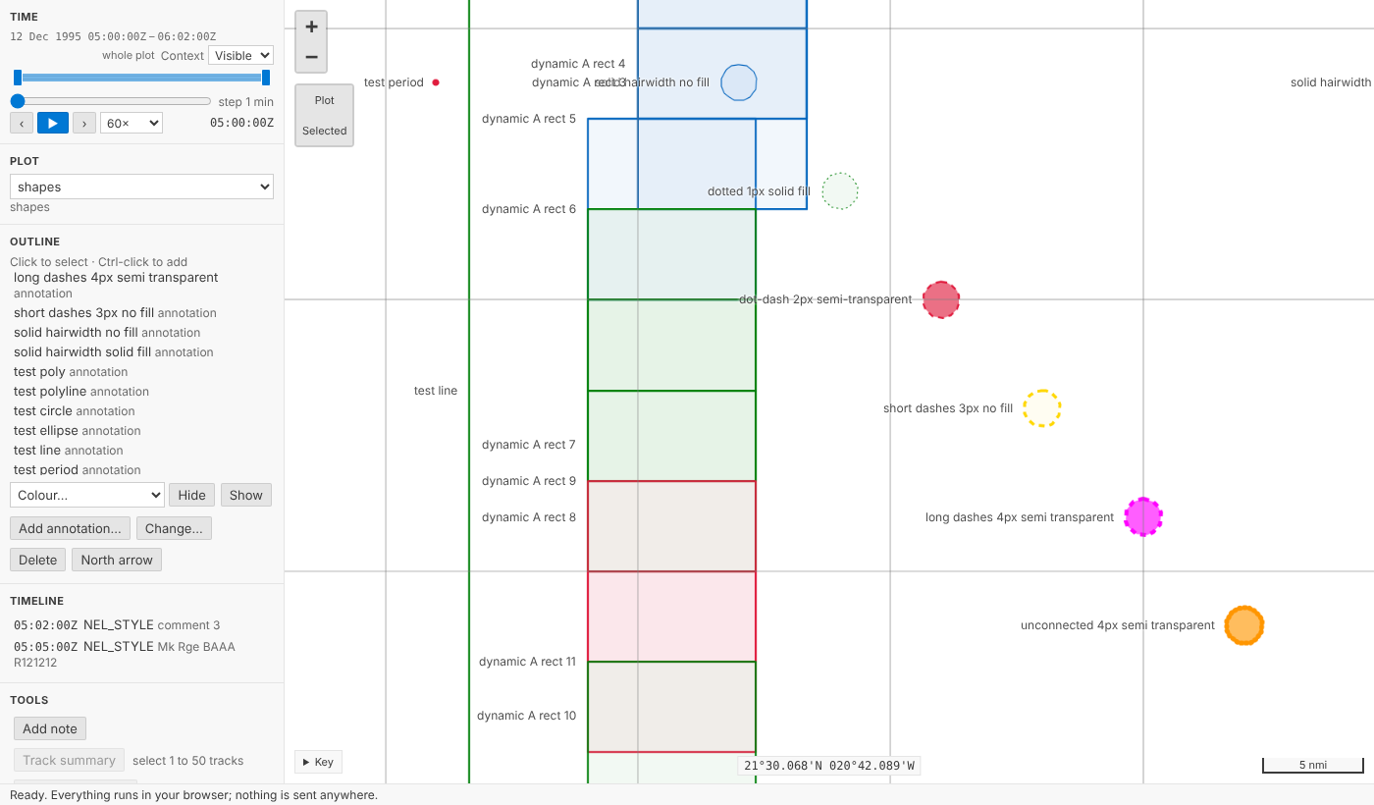This screenshot has width=1374, height=805.
Task: Click the current time slider handle
Action: pos(18,101)
